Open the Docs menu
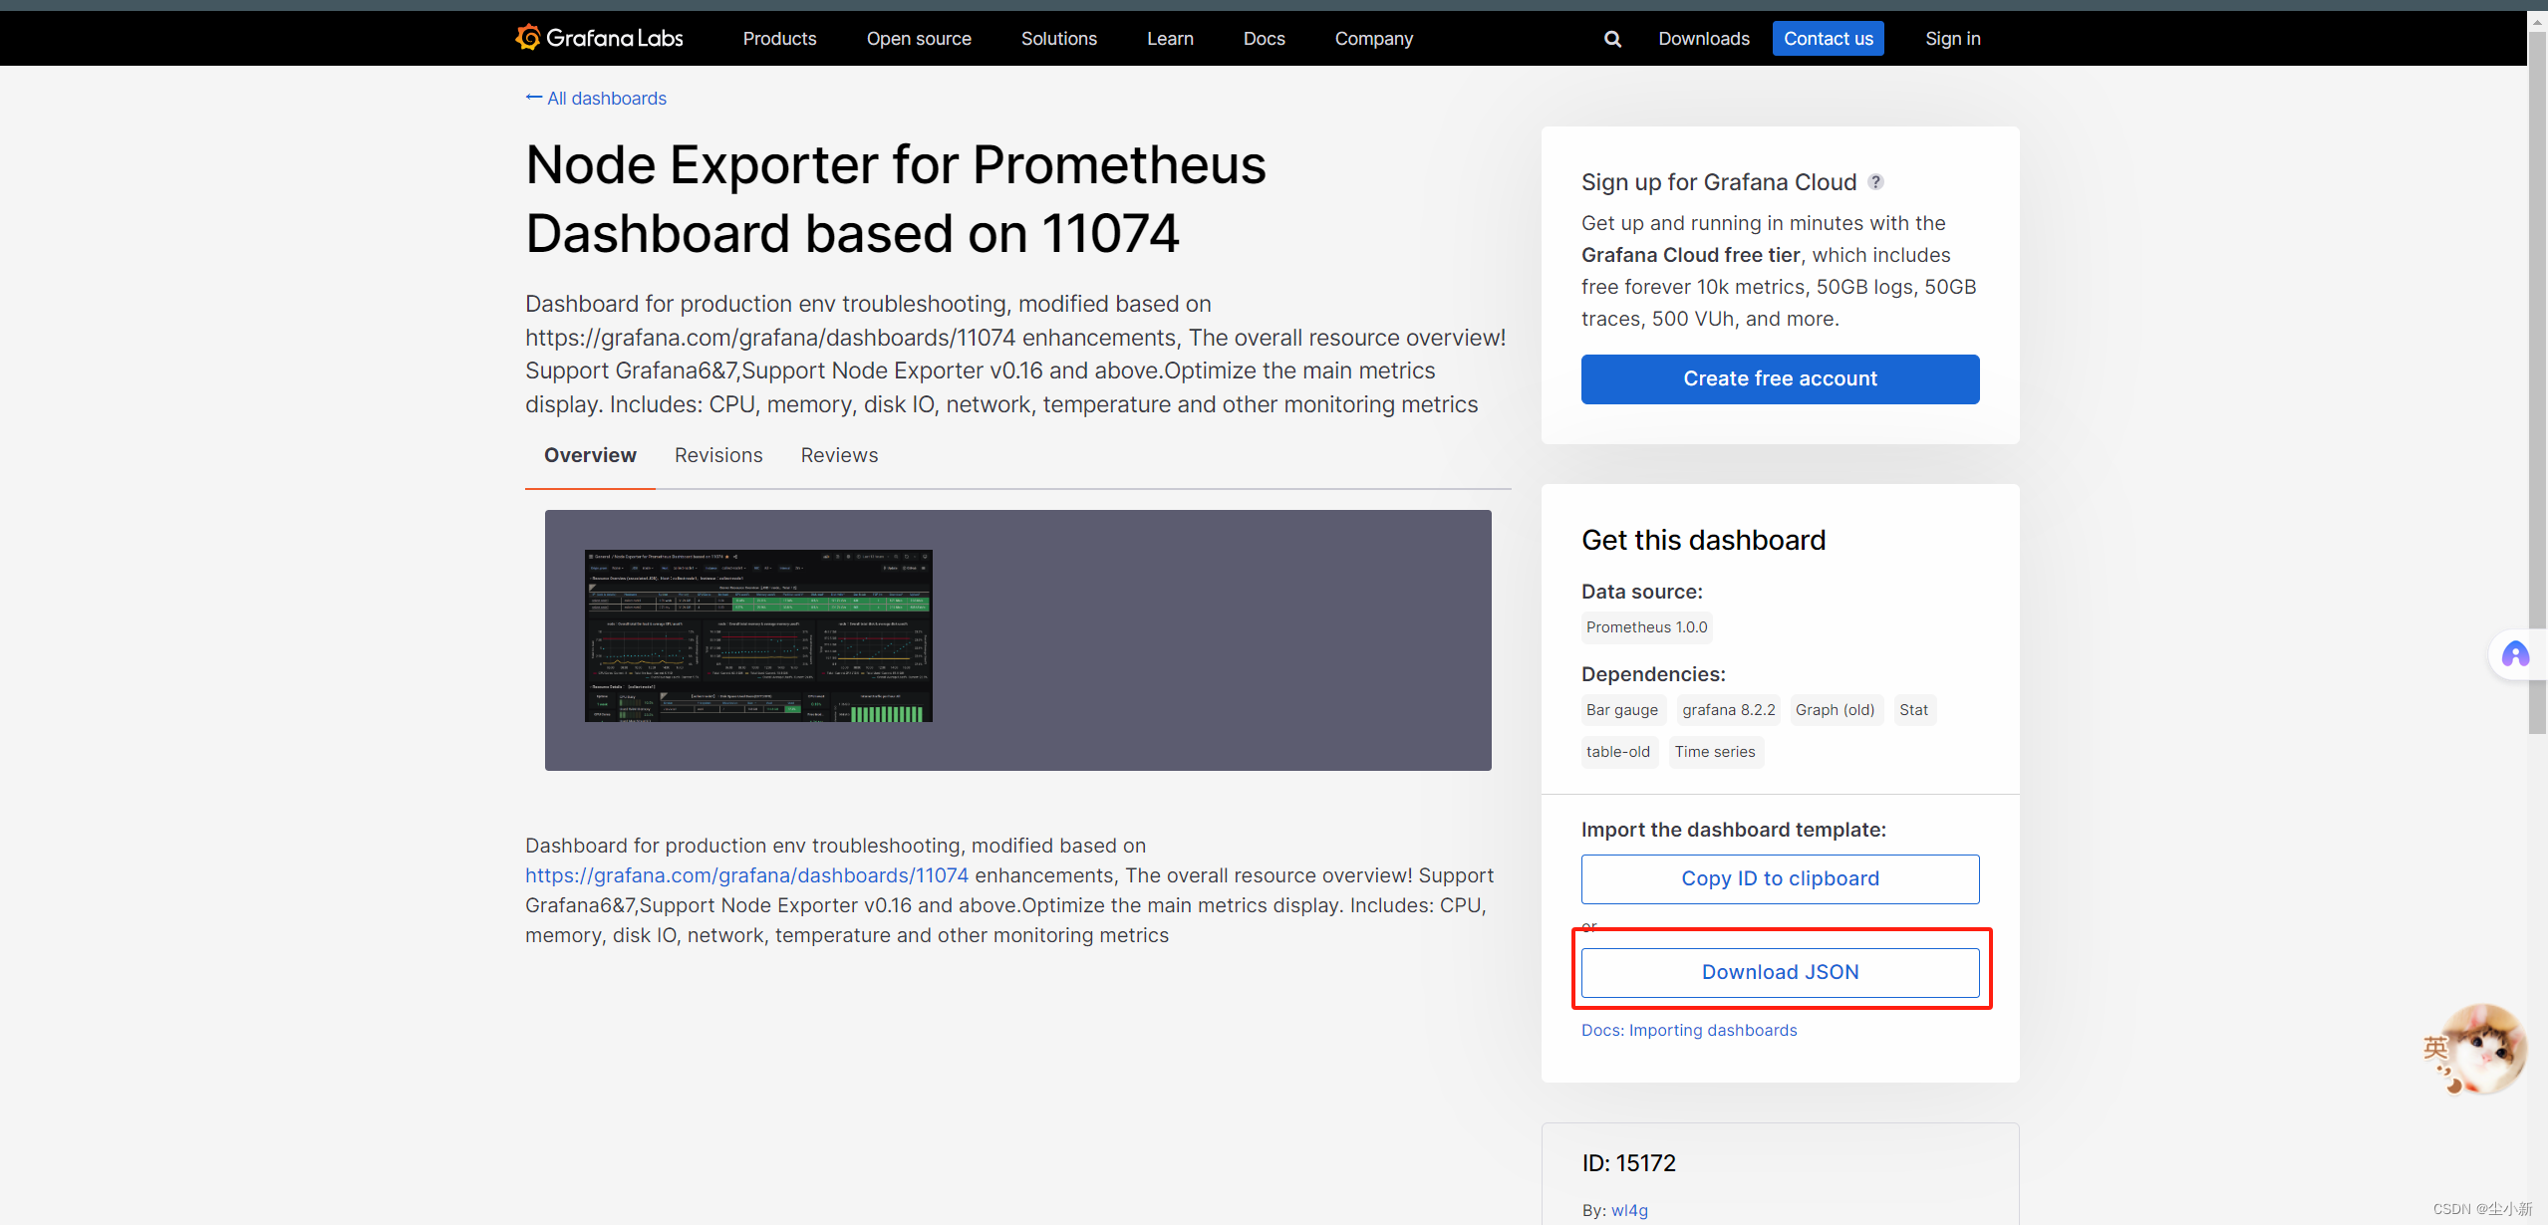2548x1225 pixels. point(1264,39)
